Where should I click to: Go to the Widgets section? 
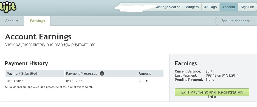tap(192, 7)
